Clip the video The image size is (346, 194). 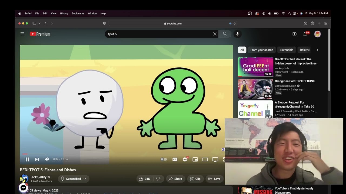click(x=195, y=179)
